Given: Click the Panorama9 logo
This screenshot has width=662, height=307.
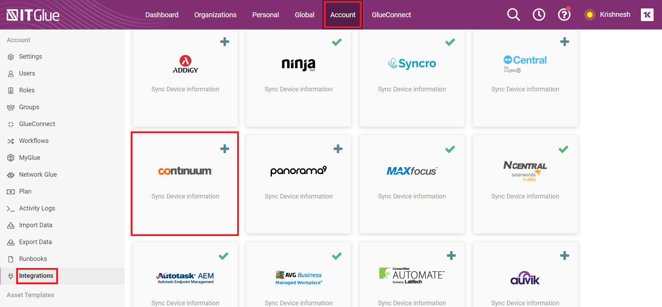Looking at the screenshot, I should (x=299, y=171).
